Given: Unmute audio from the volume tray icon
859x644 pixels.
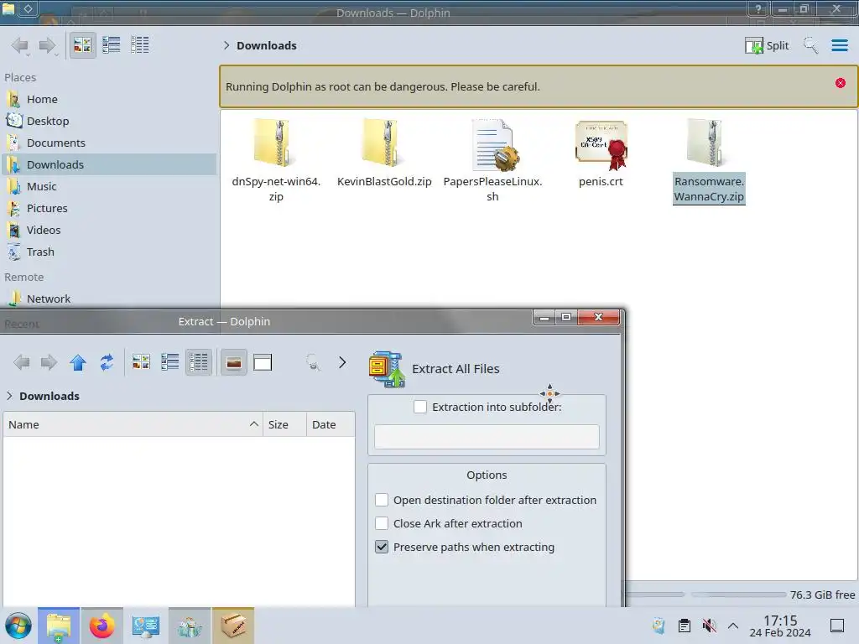Looking at the screenshot, I should pyautogui.click(x=709, y=626).
